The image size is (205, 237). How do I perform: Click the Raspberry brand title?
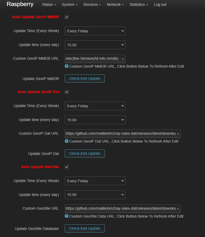click(x=20, y=4)
